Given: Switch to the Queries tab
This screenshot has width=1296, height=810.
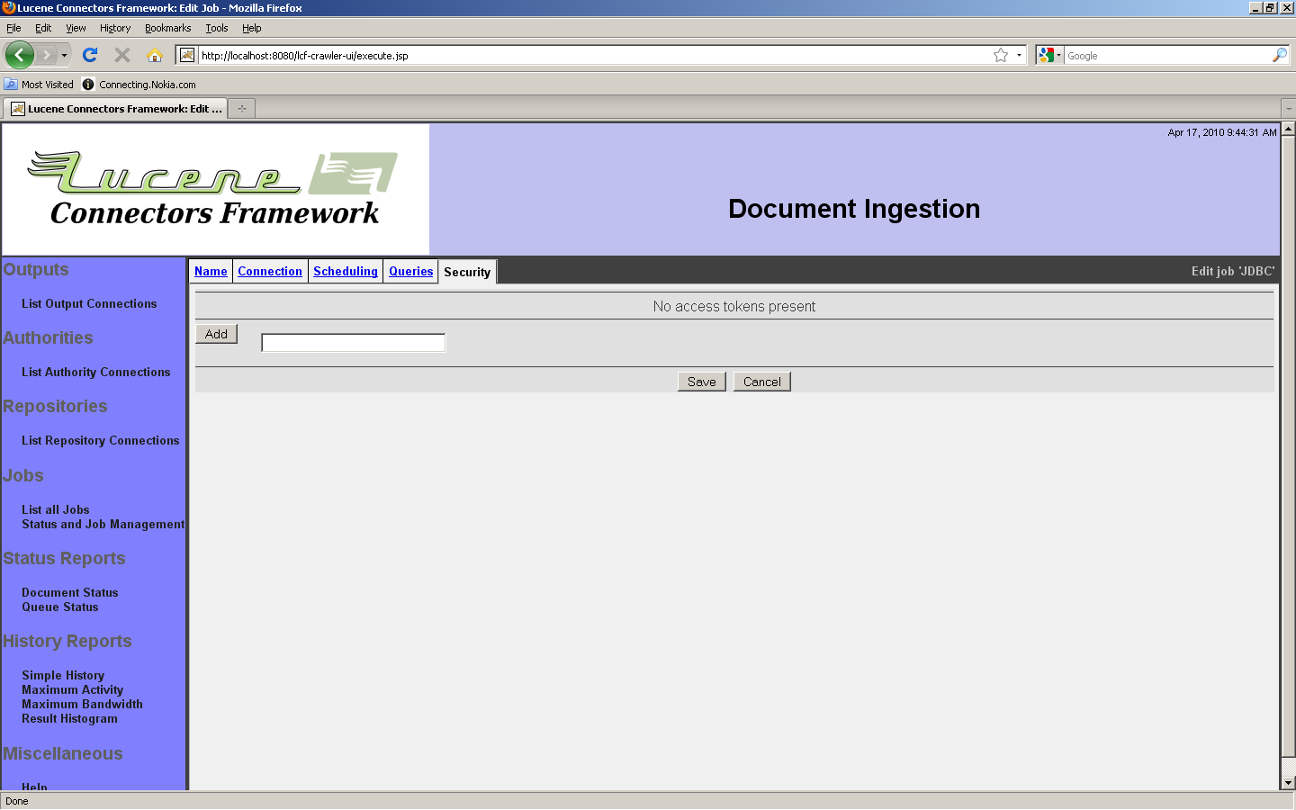Looking at the screenshot, I should tap(410, 271).
